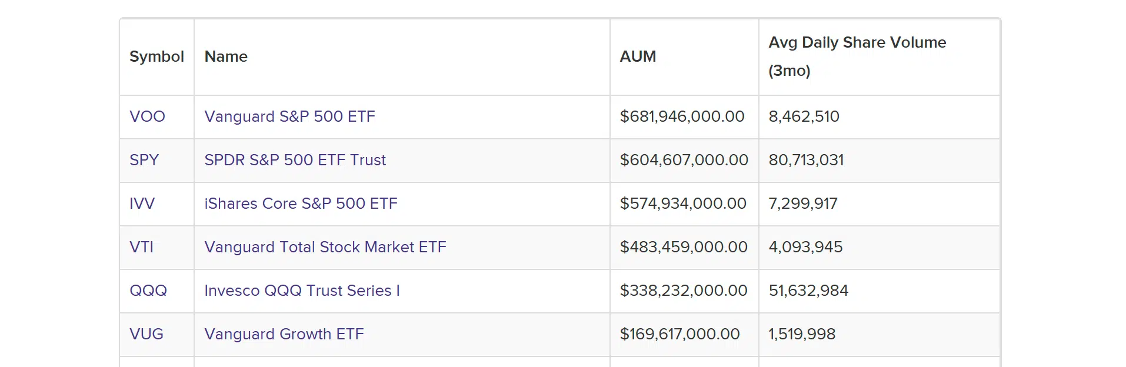Open SPDR S&P 500 ETF Trust page
Image resolution: width=1126 pixels, height=367 pixels.
click(x=295, y=160)
